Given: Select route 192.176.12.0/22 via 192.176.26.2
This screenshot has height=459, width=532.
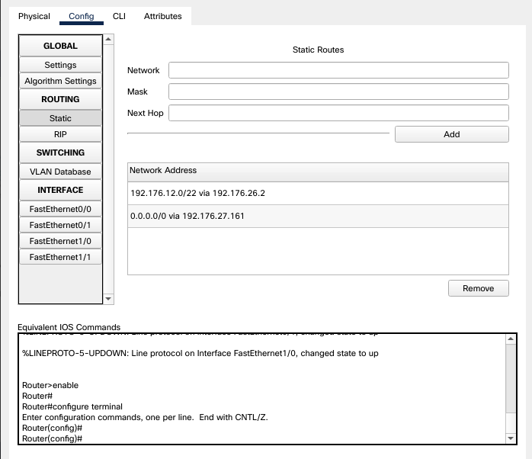Looking at the screenshot, I should (318, 193).
